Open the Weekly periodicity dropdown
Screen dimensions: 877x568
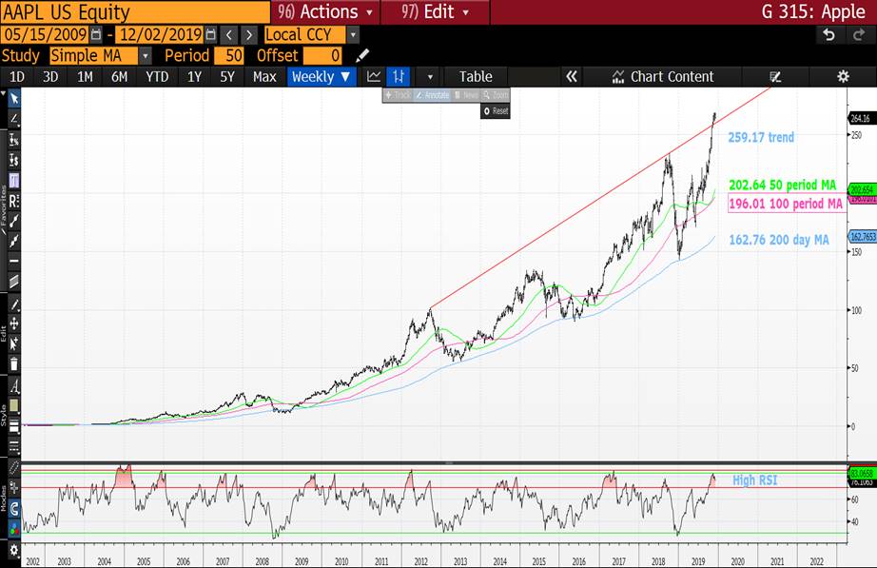322,77
